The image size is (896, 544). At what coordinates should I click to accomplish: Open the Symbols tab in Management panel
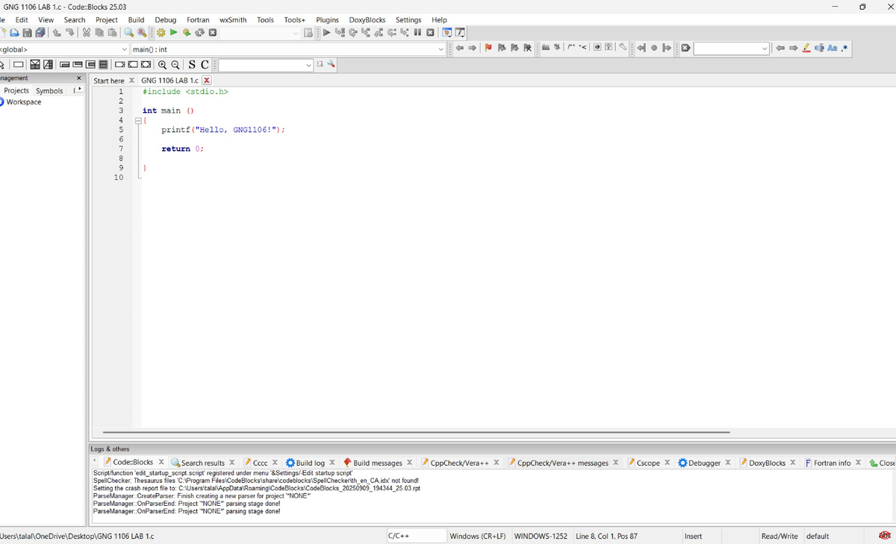point(49,90)
